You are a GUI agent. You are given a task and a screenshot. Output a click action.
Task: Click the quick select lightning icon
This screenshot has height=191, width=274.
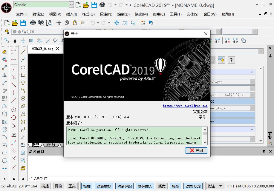(222, 60)
